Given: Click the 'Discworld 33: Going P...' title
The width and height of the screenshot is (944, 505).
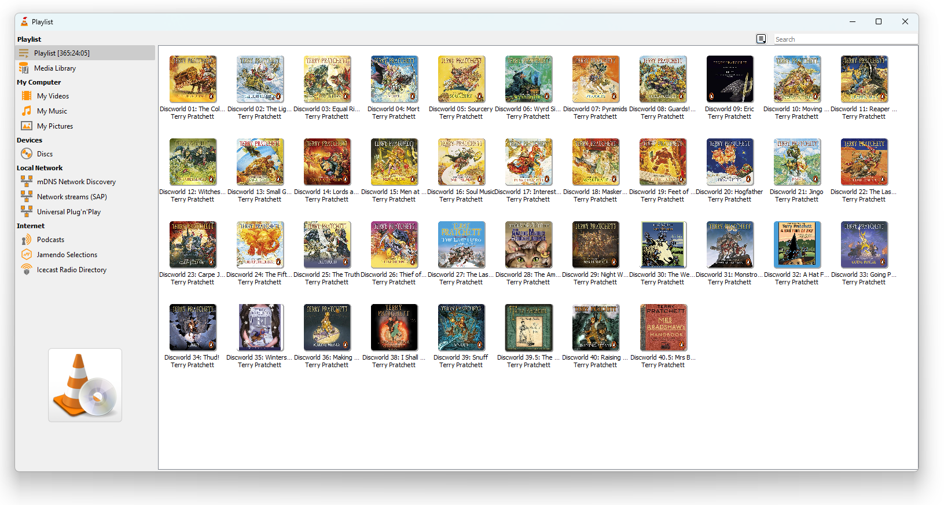Looking at the screenshot, I should pyautogui.click(x=864, y=275).
